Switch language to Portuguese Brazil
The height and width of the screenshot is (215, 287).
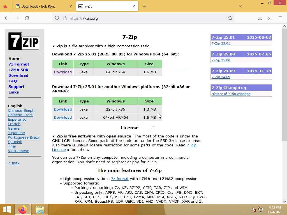[x=24, y=137]
